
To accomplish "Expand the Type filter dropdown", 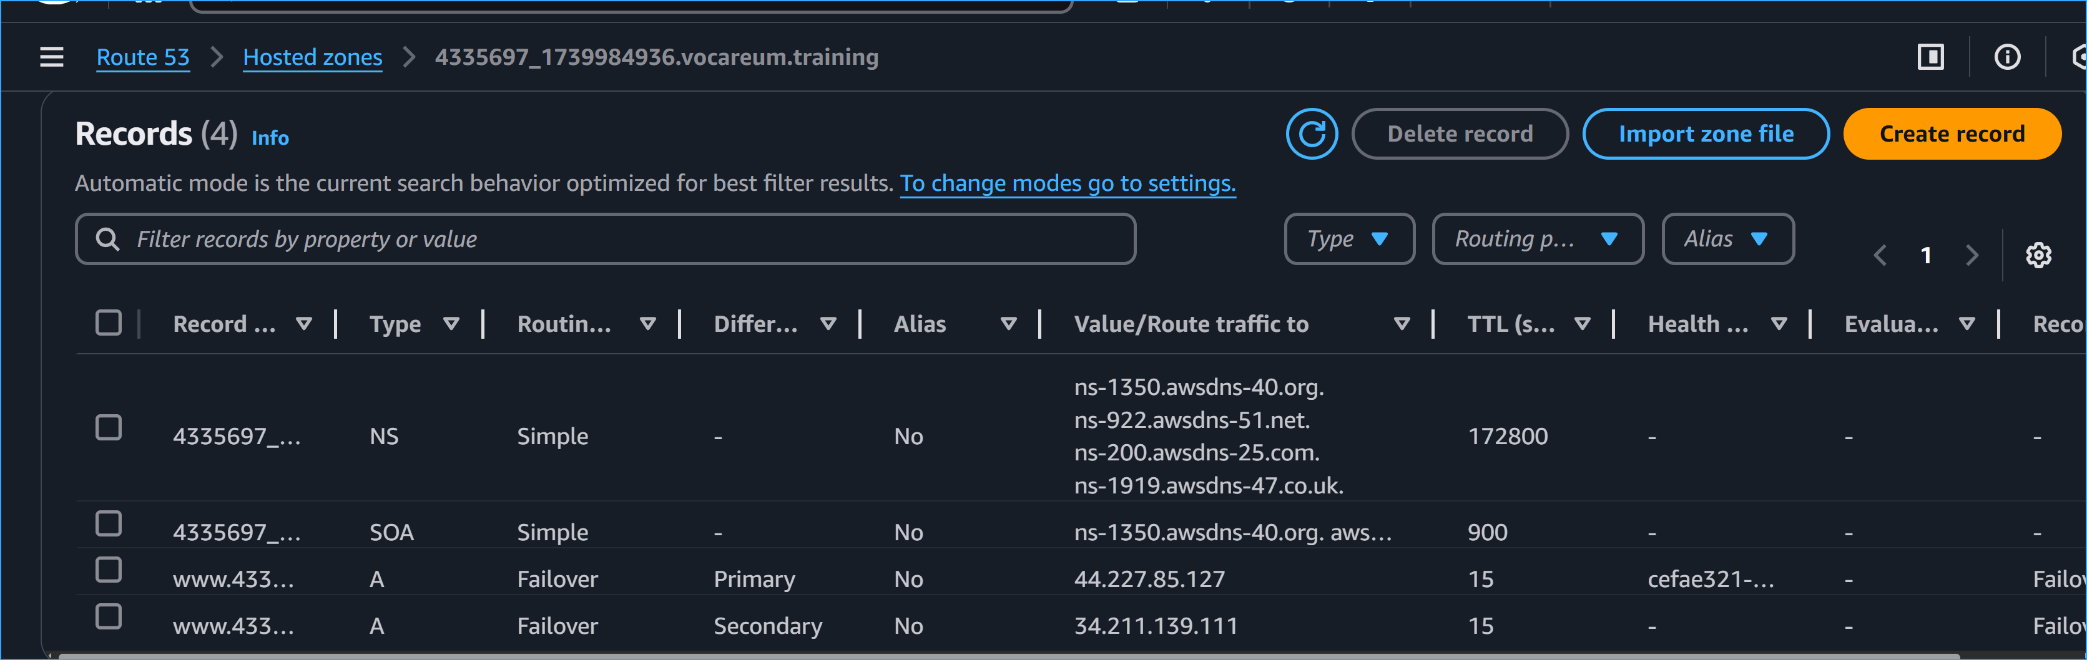I will coord(1349,239).
